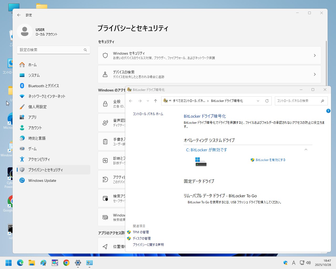The height and width of the screenshot is (269, 336).
Task: Open Chrome from the taskbar
Action: [66, 263]
